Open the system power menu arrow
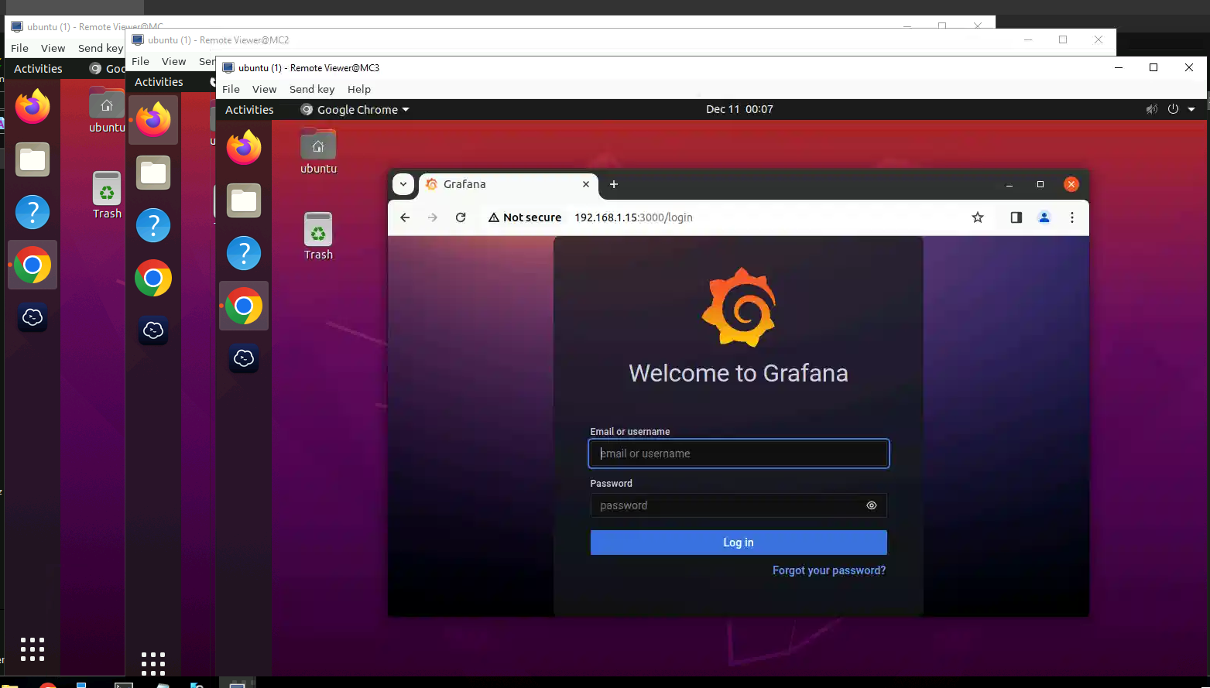1210x688 pixels. [1191, 109]
